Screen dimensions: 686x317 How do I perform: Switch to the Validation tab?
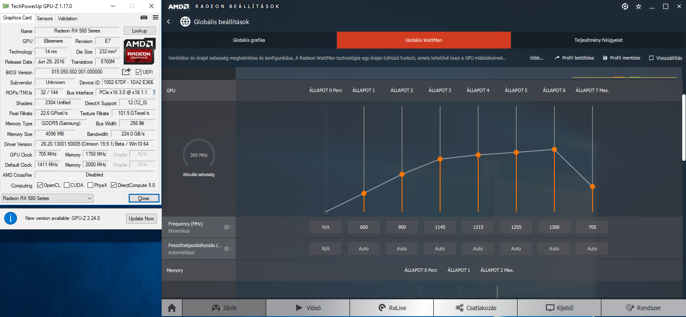(67, 18)
